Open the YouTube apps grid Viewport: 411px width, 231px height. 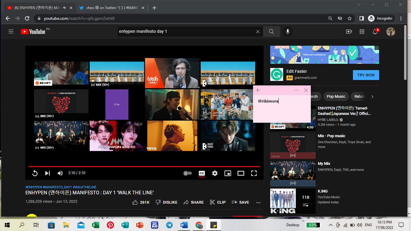point(362,31)
